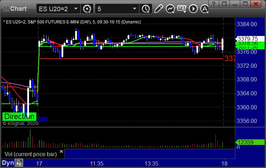Toggle the lock icon beside Dyn
Viewport: 266px width, 168px height.
(19, 163)
